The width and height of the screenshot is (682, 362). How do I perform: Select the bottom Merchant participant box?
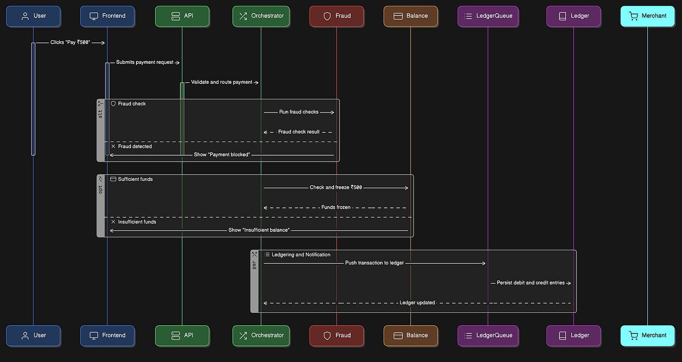tap(648, 335)
